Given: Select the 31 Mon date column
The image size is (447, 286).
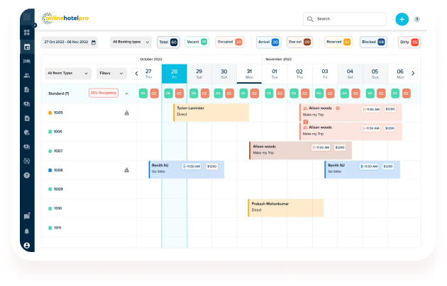Looking at the screenshot, I should point(249,74).
